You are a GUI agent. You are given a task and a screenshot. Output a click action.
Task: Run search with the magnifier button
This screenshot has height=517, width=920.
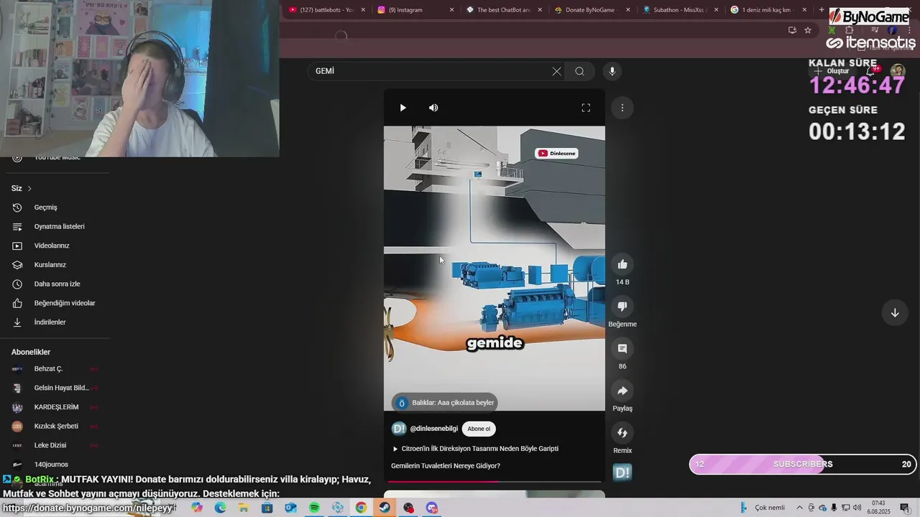click(x=580, y=71)
